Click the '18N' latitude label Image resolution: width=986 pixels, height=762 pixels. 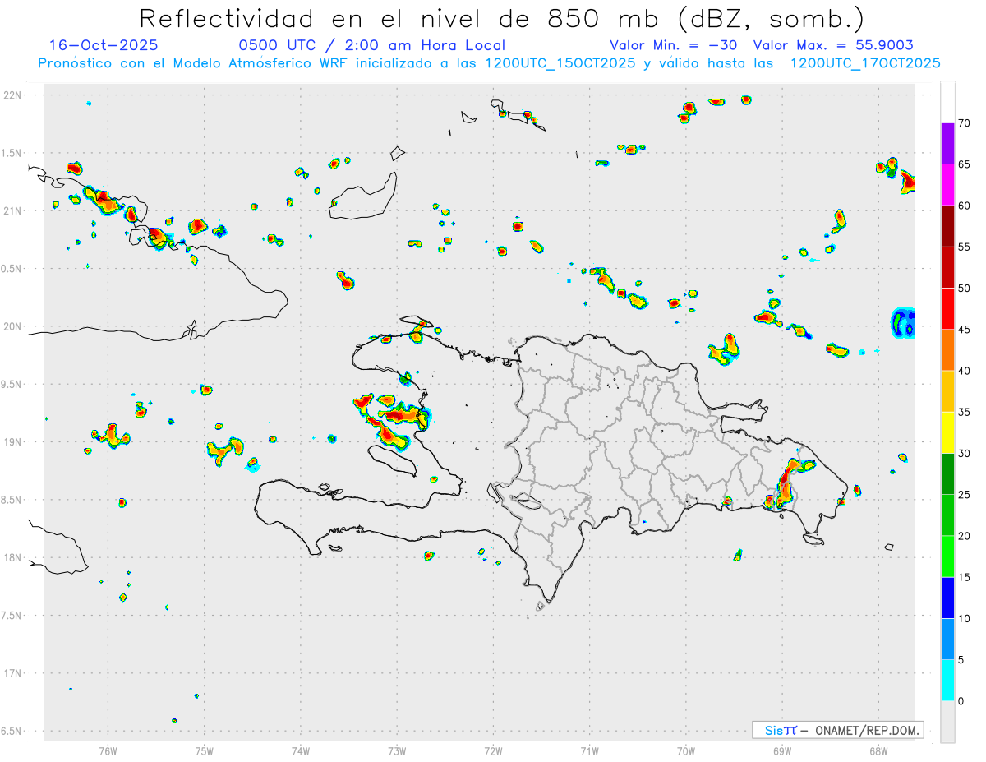click(13, 557)
